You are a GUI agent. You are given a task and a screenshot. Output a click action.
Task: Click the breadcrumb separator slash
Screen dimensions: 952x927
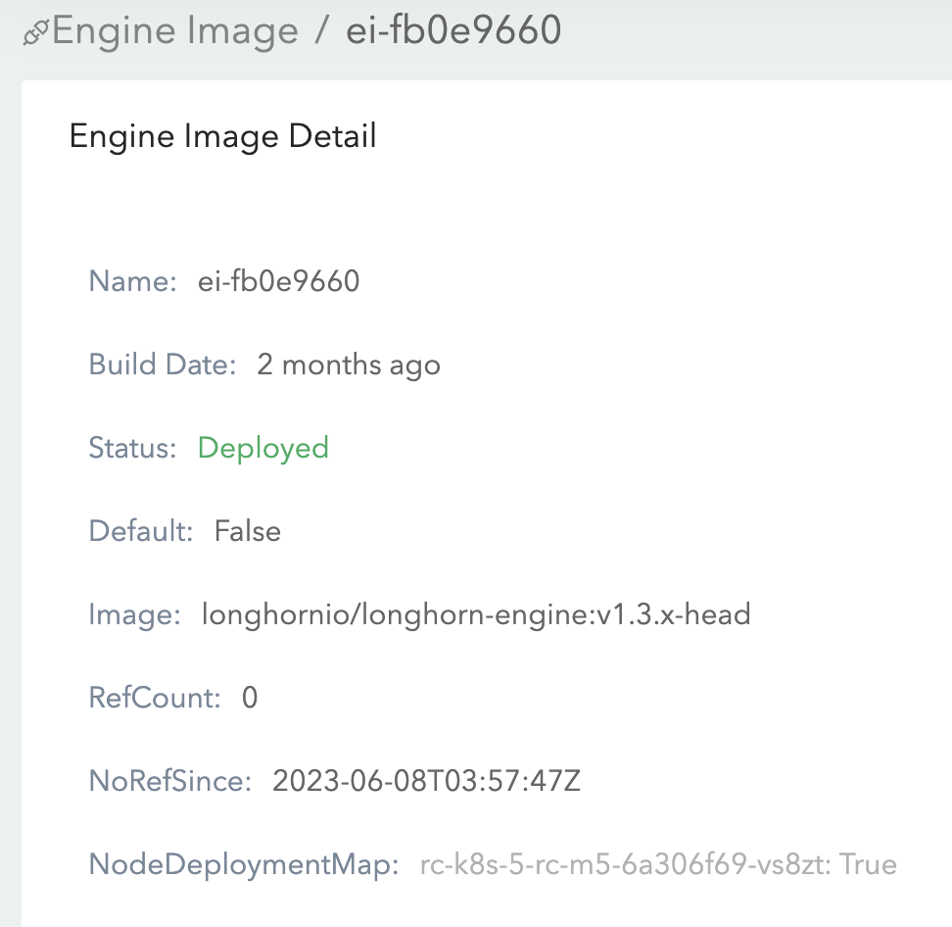(324, 29)
